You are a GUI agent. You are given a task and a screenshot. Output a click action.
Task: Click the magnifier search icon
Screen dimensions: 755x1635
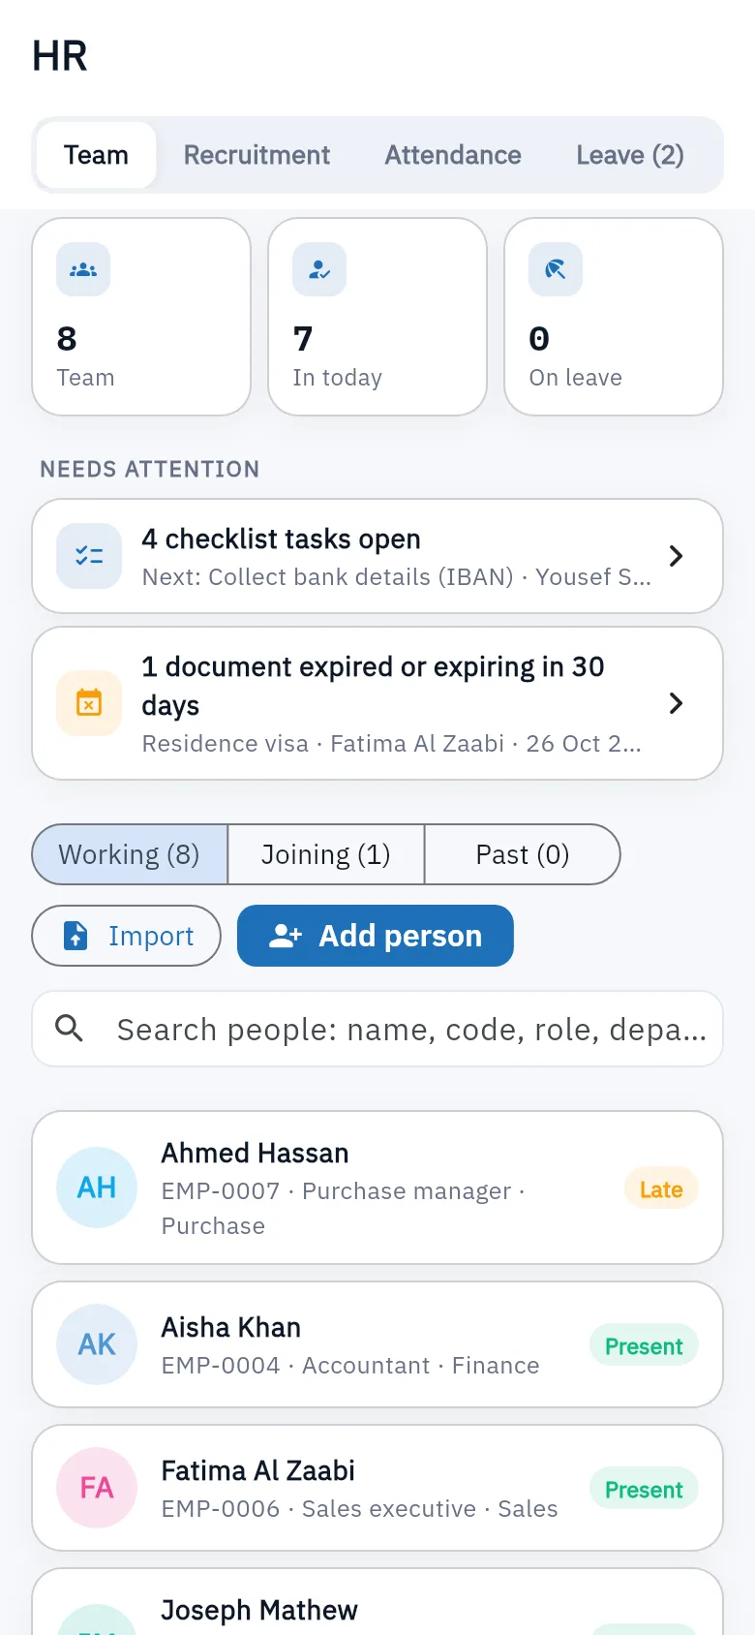(x=69, y=1028)
